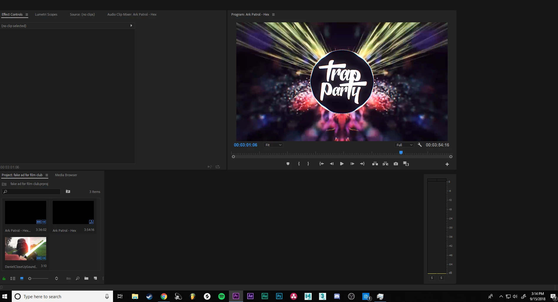Expand the no clip selected arrow
This screenshot has width=558, height=302.
coord(131,26)
